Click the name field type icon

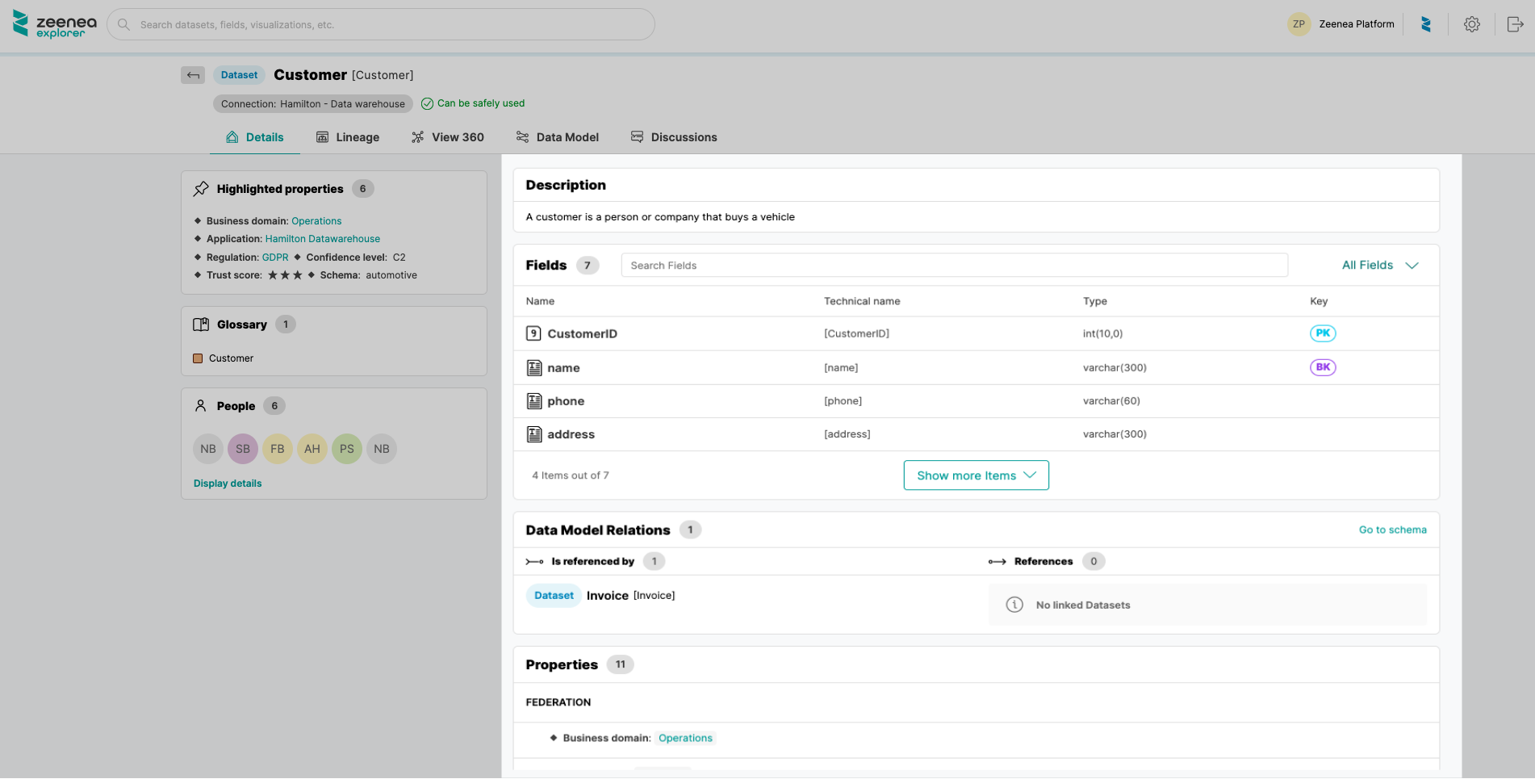point(534,368)
